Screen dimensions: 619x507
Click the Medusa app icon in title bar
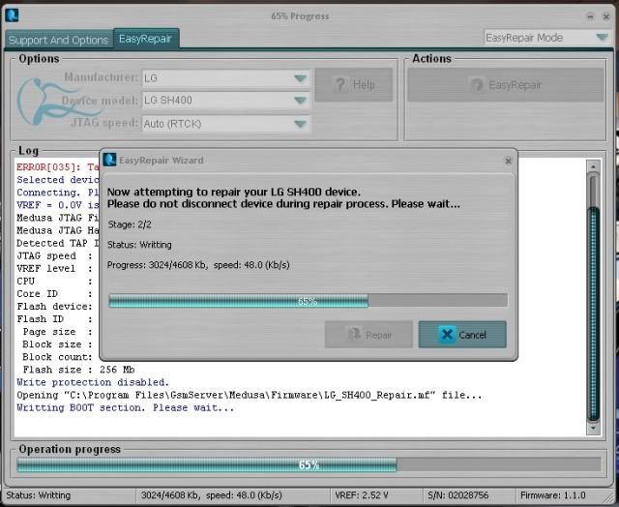point(12,15)
